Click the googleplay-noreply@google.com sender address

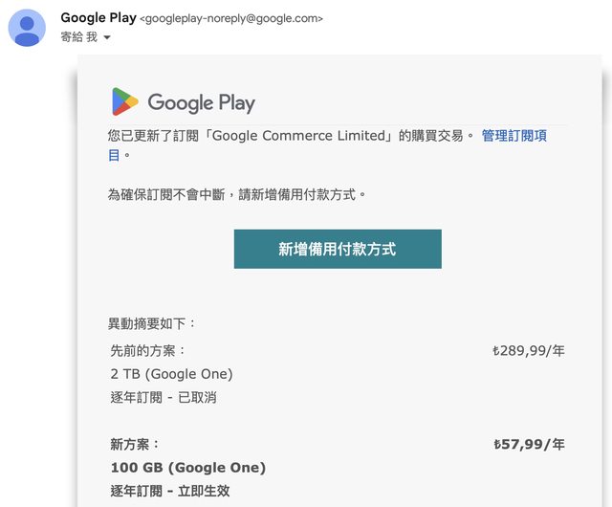tap(230, 18)
